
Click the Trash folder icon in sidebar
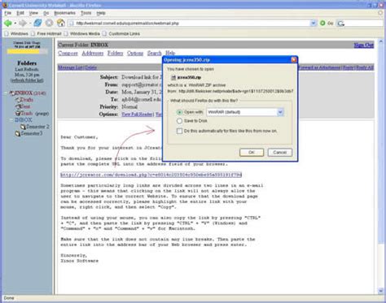click(18, 113)
